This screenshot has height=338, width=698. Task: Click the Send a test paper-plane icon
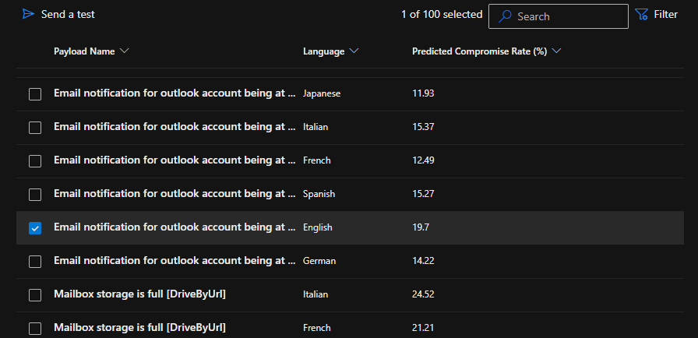[x=29, y=14]
